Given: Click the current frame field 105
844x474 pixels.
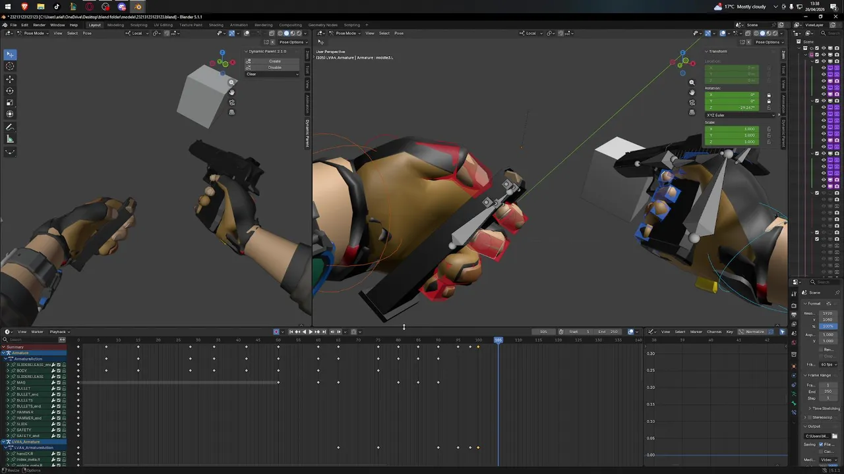Looking at the screenshot, I should (544, 332).
